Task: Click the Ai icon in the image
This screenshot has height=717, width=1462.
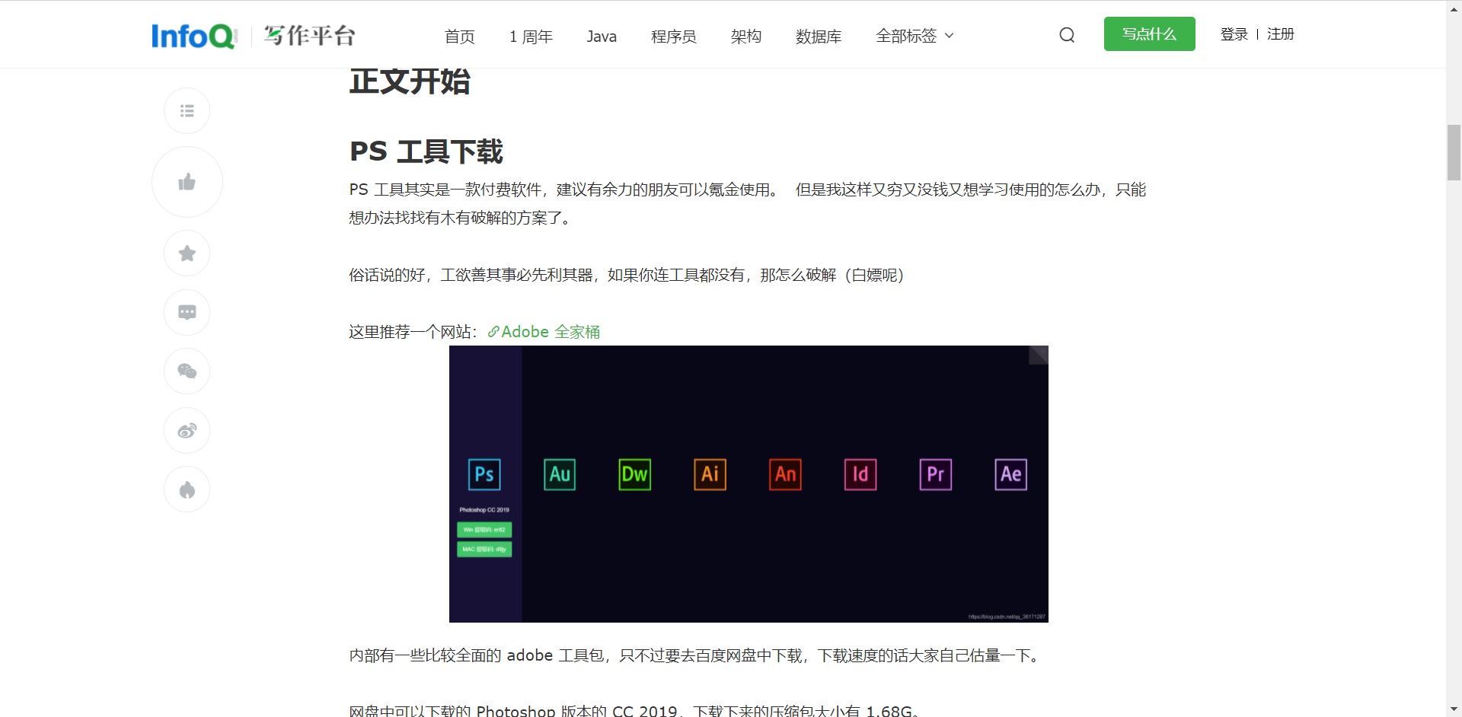Action: pyautogui.click(x=710, y=474)
